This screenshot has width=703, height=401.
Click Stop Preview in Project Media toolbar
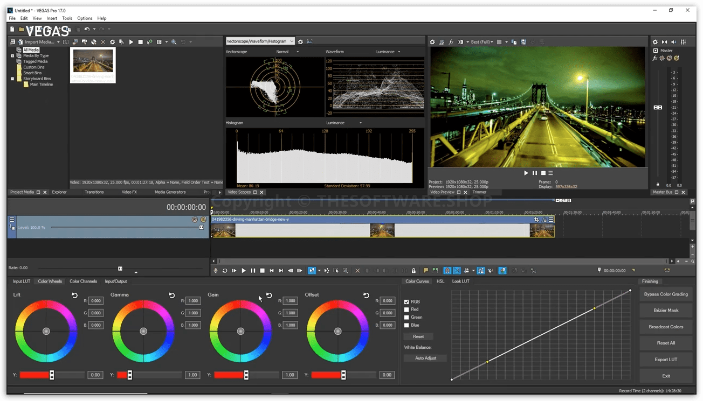point(140,42)
